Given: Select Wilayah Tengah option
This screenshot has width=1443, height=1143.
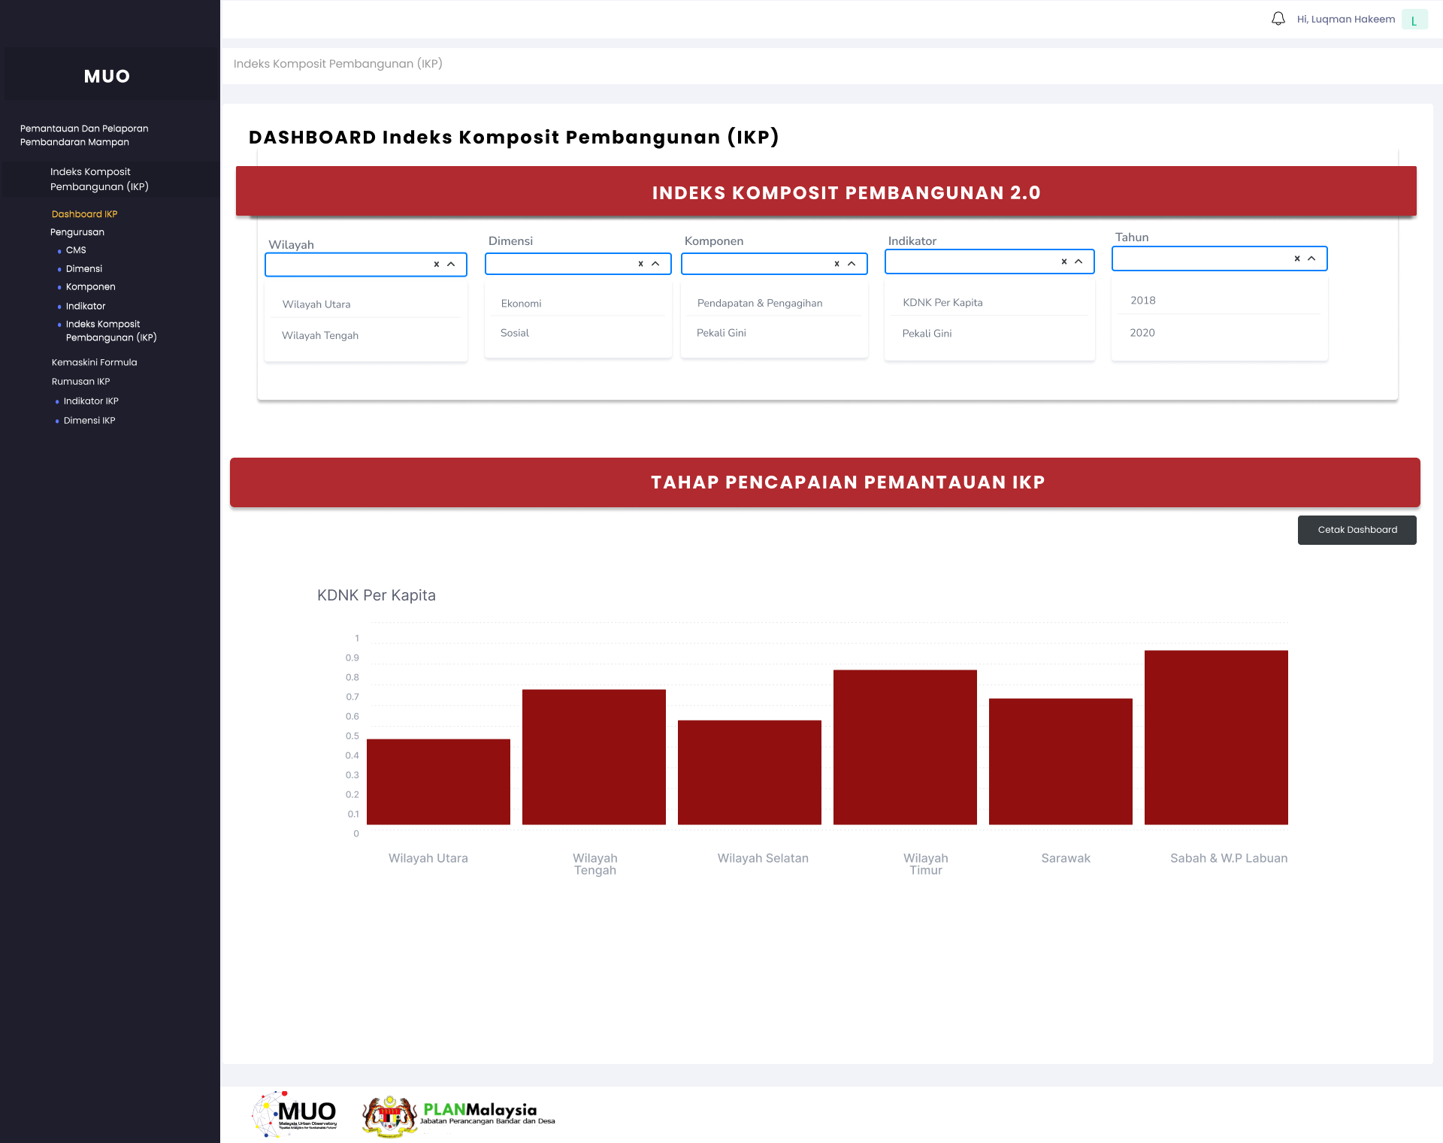Looking at the screenshot, I should tap(320, 336).
